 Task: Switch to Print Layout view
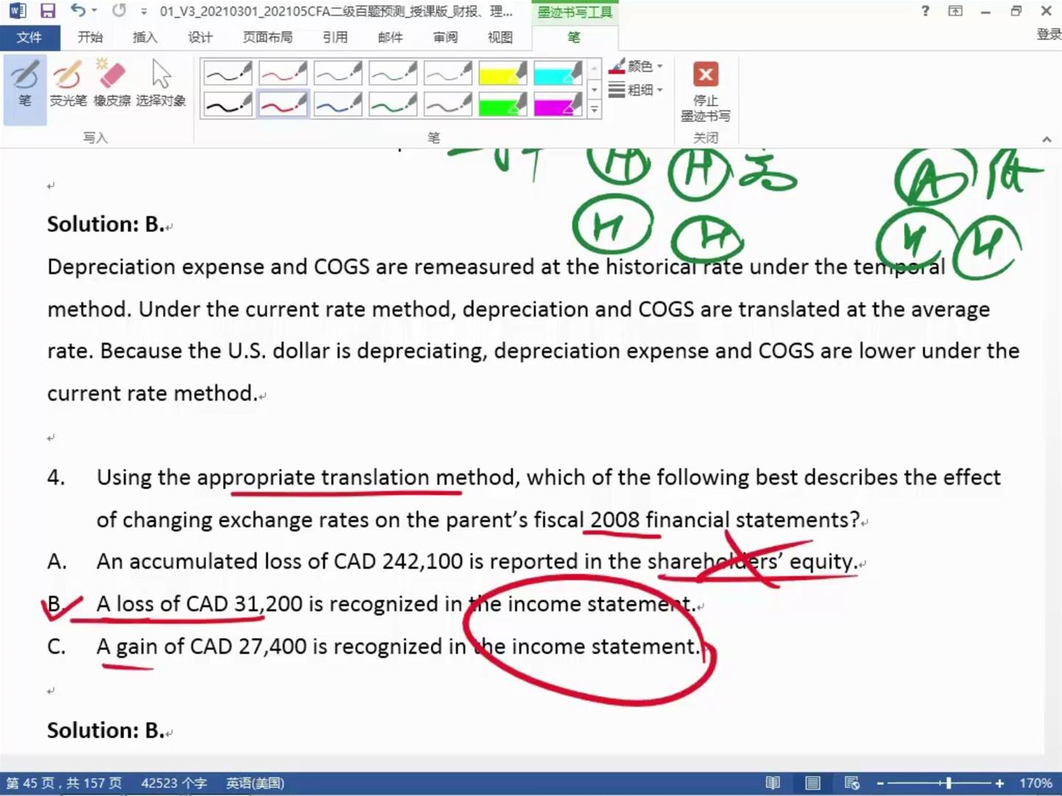click(813, 783)
